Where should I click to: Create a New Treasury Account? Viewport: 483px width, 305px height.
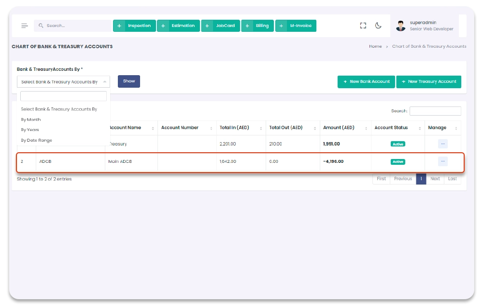pos(428,82)
